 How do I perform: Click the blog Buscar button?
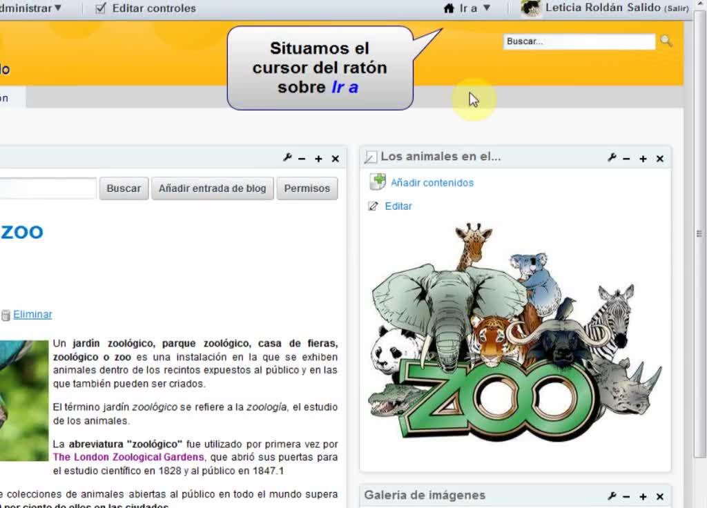click(124, 188)
